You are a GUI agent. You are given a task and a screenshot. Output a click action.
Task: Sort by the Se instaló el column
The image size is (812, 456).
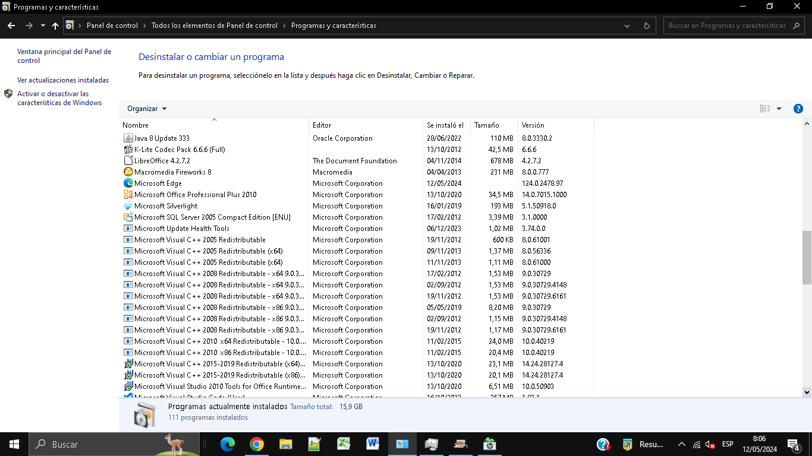point(446,125)
